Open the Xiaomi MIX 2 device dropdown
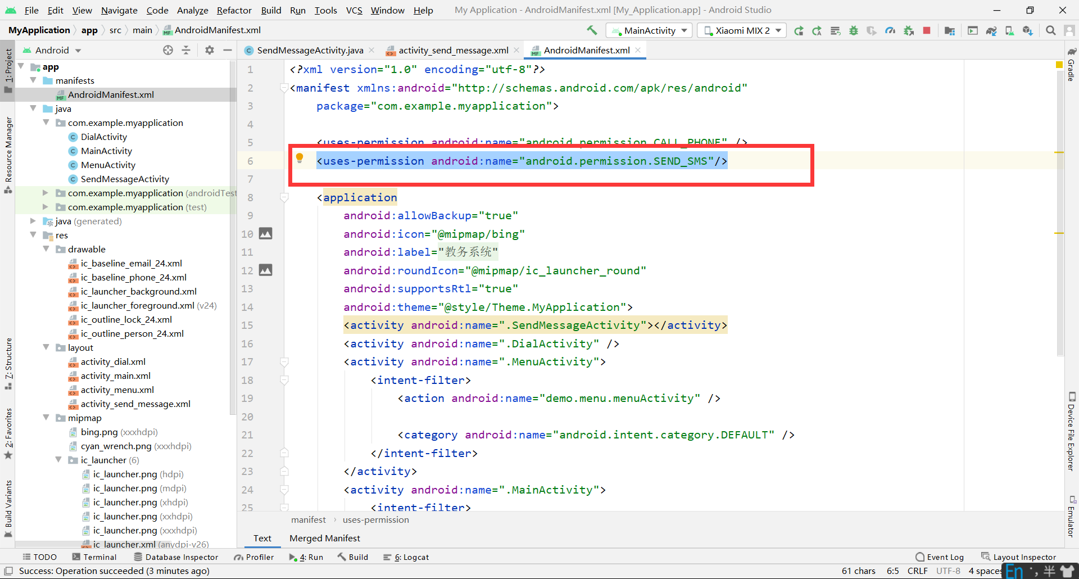This screenshot has width=1079, height=579. click(741, 30)
